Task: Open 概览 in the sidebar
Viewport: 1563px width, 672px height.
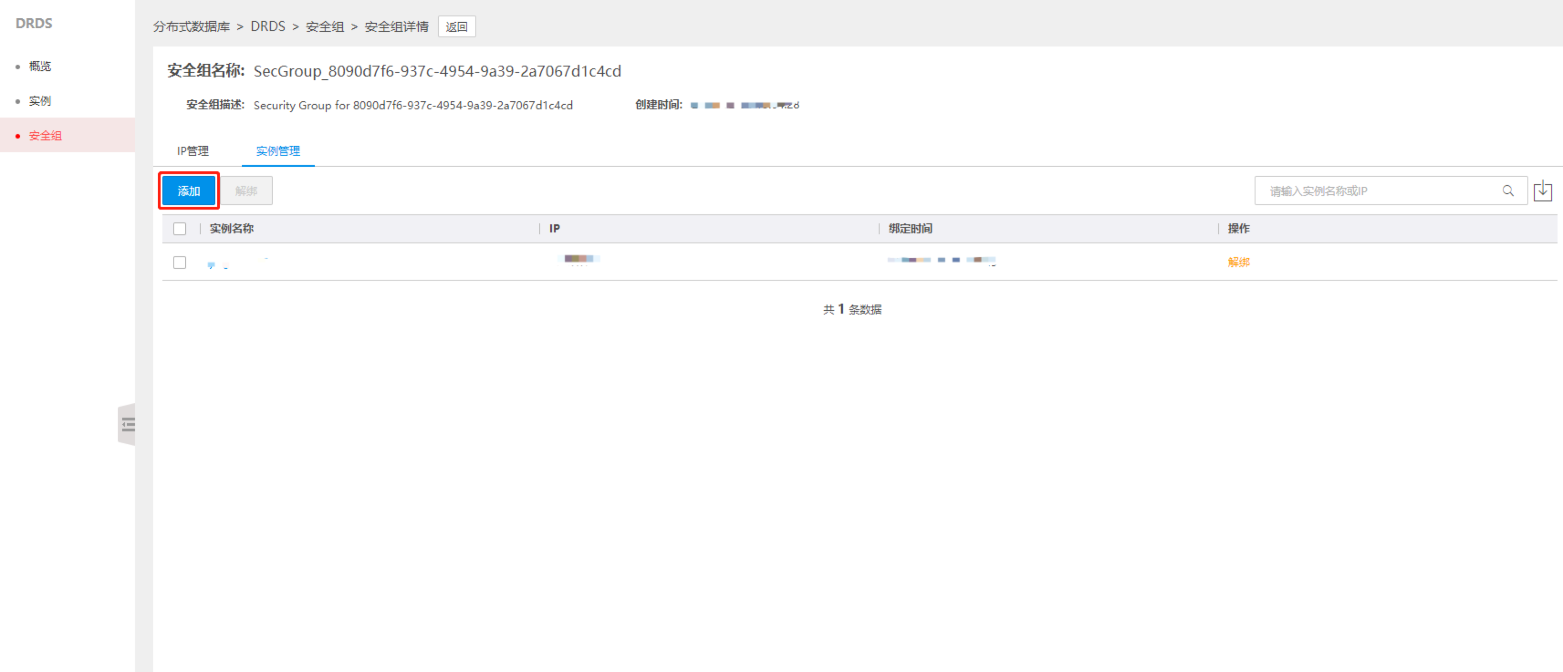Action: (x=40, y=66)
